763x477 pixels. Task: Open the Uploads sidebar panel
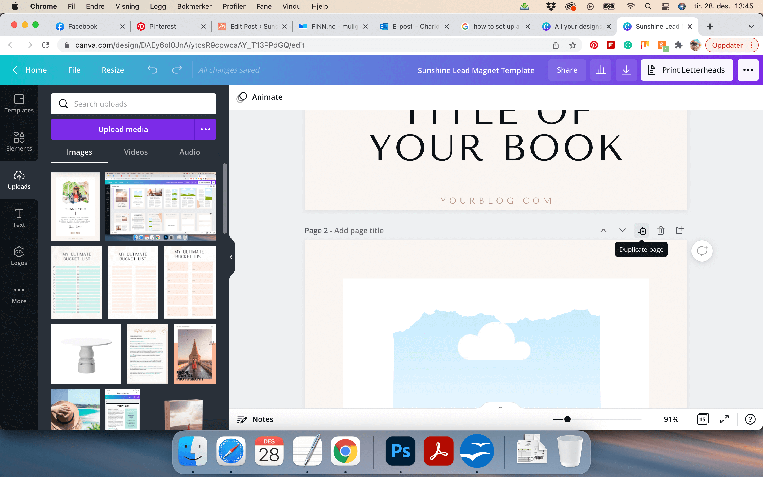point(19,180)
